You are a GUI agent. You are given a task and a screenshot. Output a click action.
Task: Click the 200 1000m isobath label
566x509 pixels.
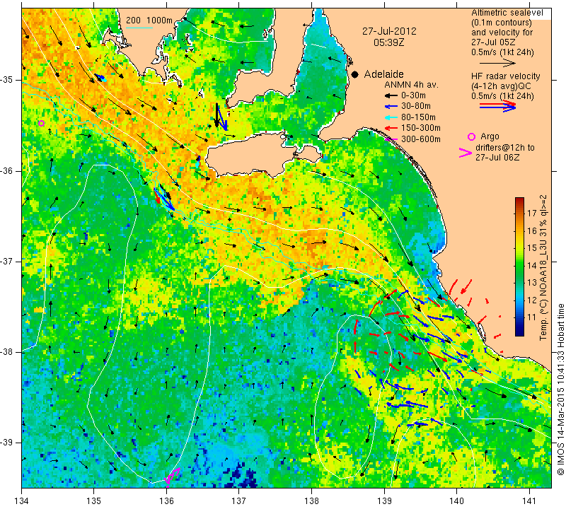point(149,21)
